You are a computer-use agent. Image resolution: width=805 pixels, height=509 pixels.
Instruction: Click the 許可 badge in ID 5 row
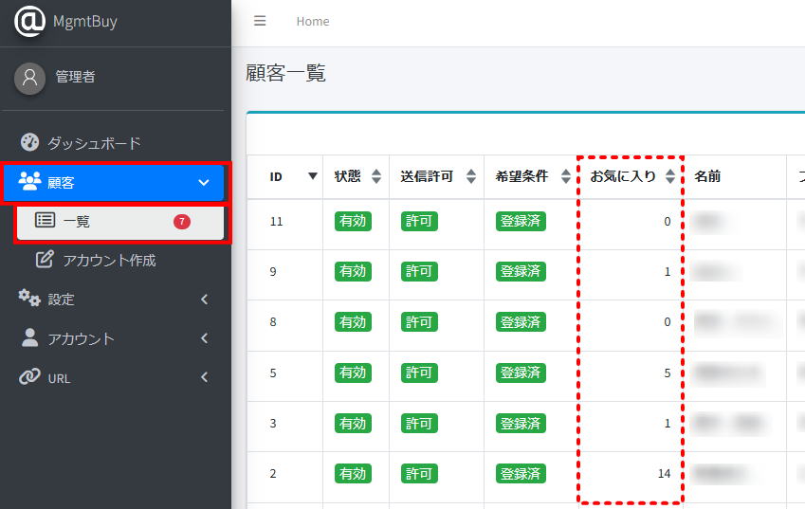[x=419, y=373]
